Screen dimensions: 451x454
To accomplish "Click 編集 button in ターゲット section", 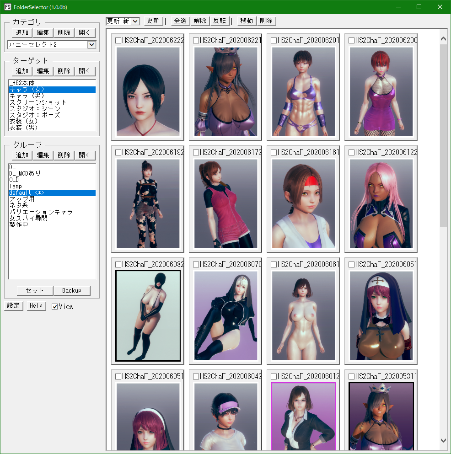I will pos(43,71).
